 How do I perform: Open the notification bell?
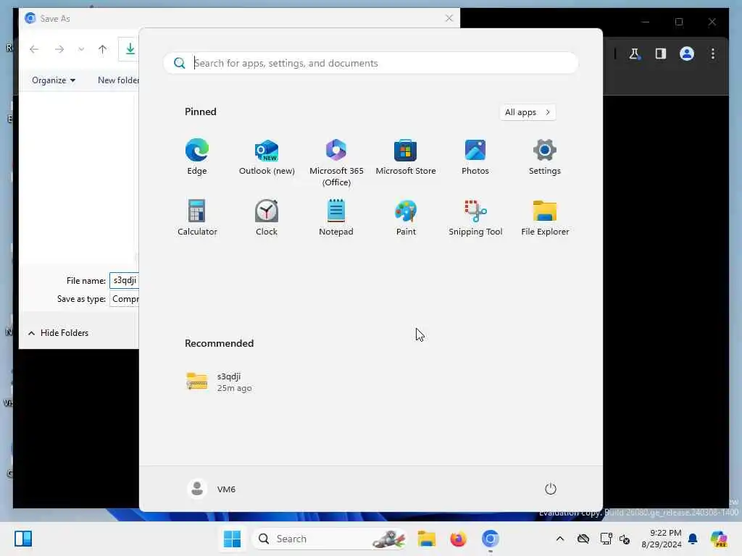(x=693, y=539)
